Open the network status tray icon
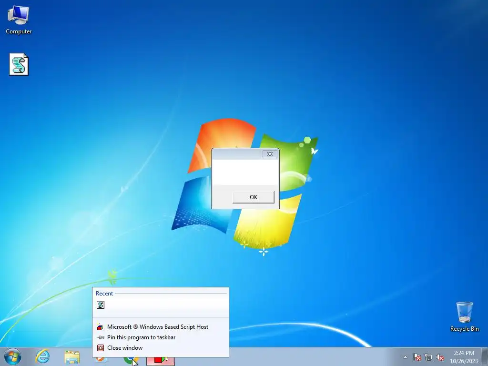 click(428, 357)
